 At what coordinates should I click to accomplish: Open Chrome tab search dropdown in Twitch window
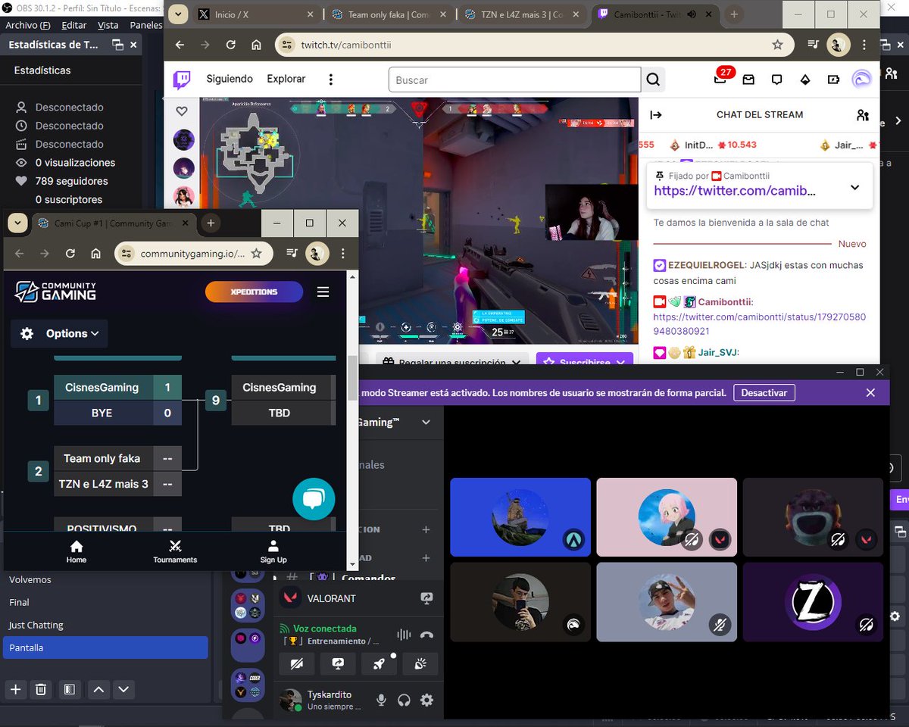click(x=178, y=14)
